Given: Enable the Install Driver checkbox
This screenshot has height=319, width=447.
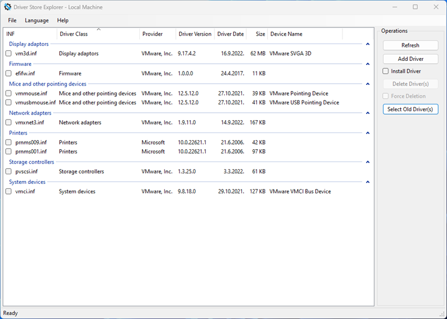Looking at the screenshot, I should point(386,72).
